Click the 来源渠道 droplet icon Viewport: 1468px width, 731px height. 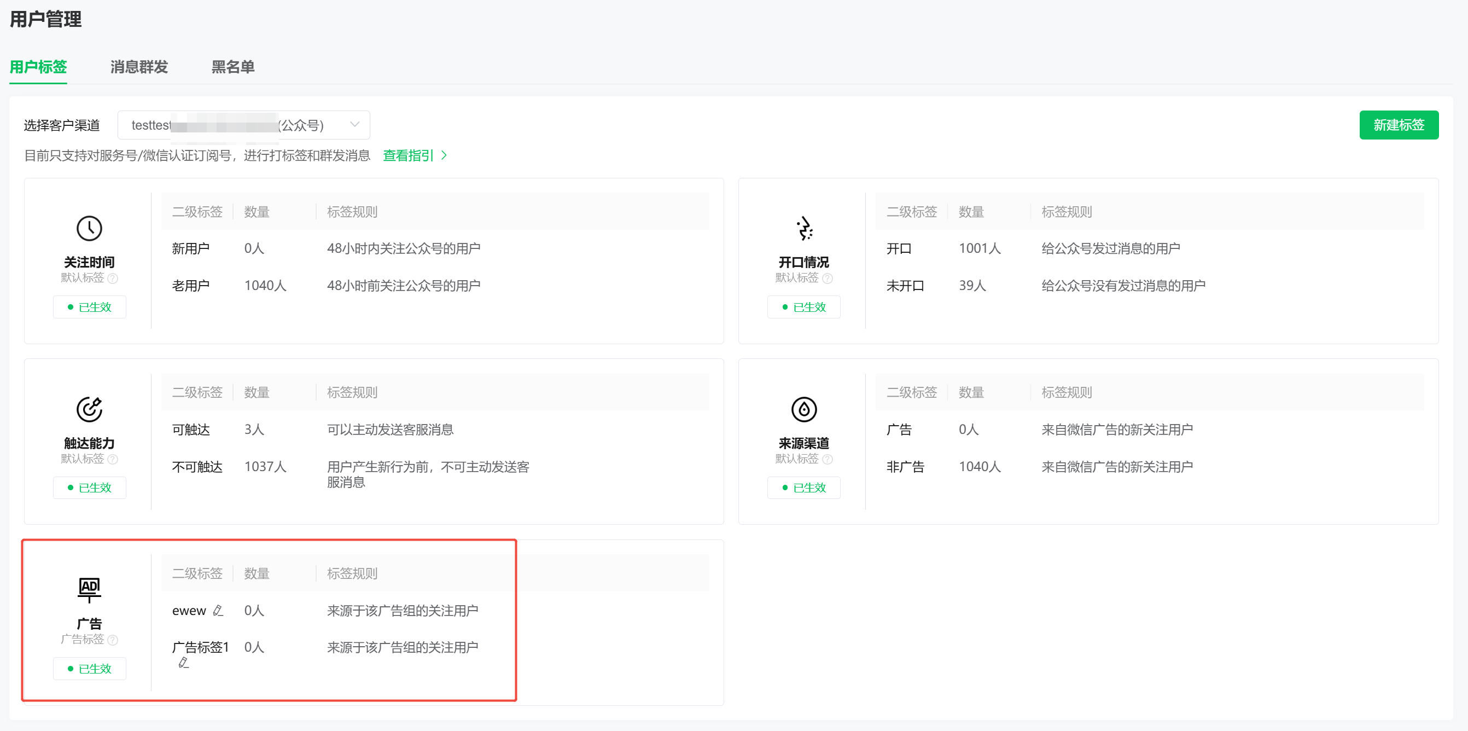click(803, 409)
